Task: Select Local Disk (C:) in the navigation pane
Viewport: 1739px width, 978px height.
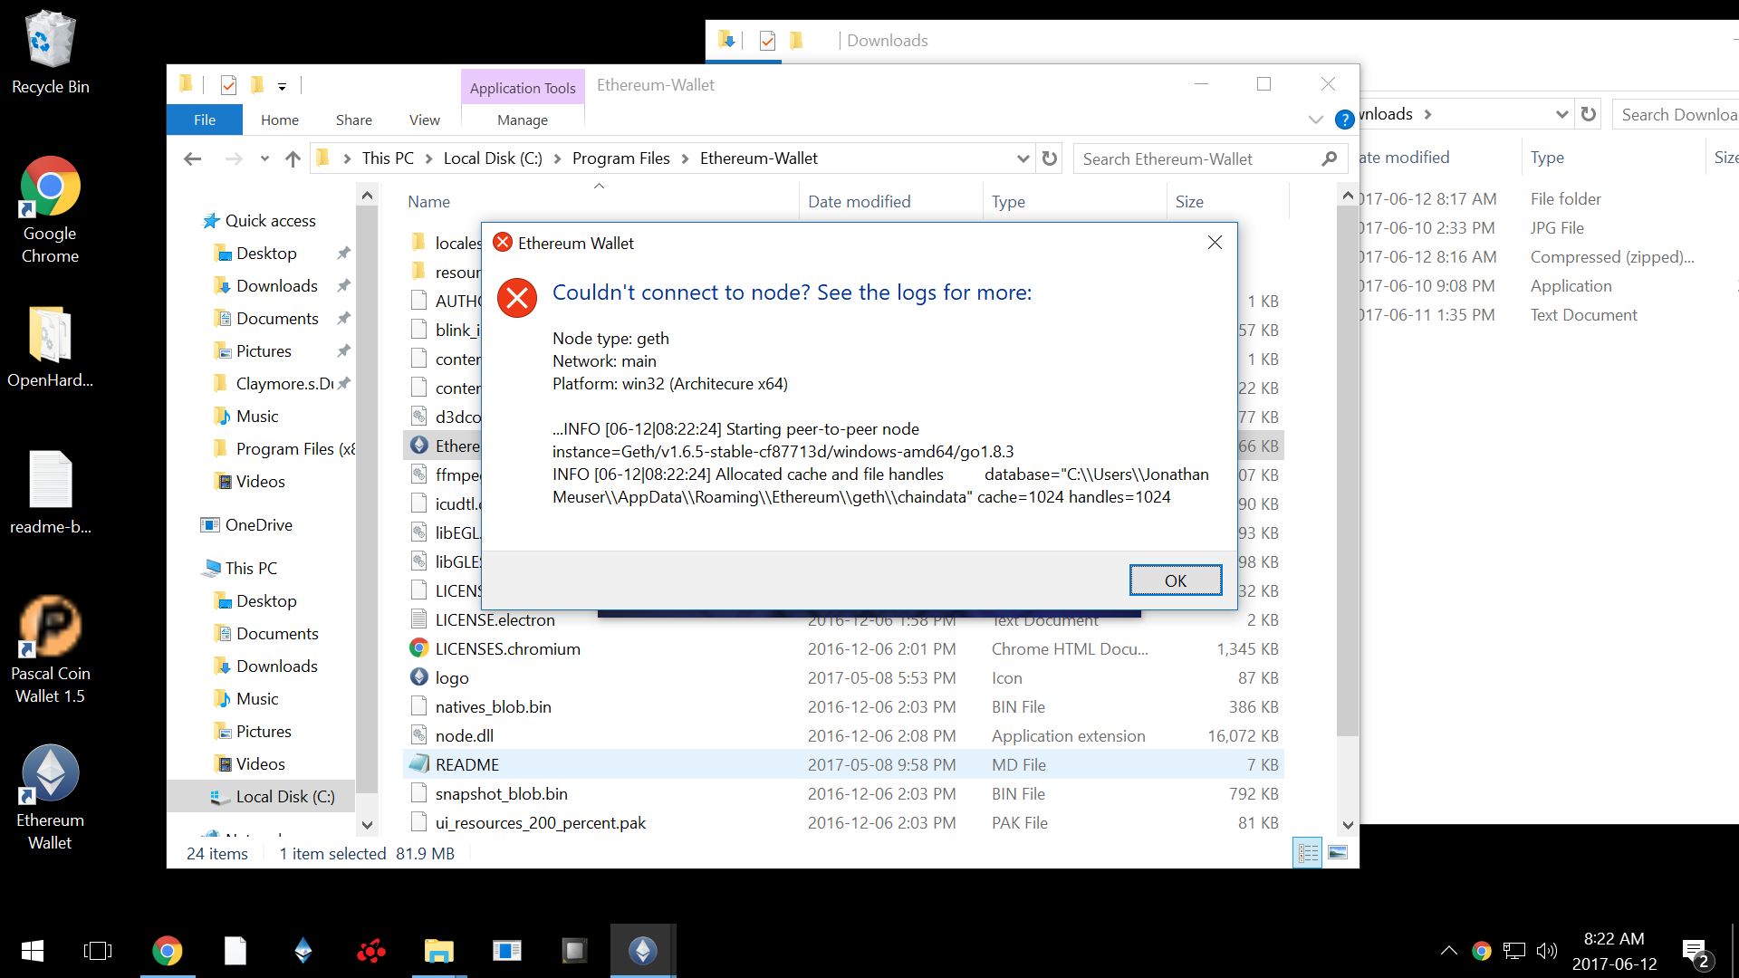Action: point(284,797)
